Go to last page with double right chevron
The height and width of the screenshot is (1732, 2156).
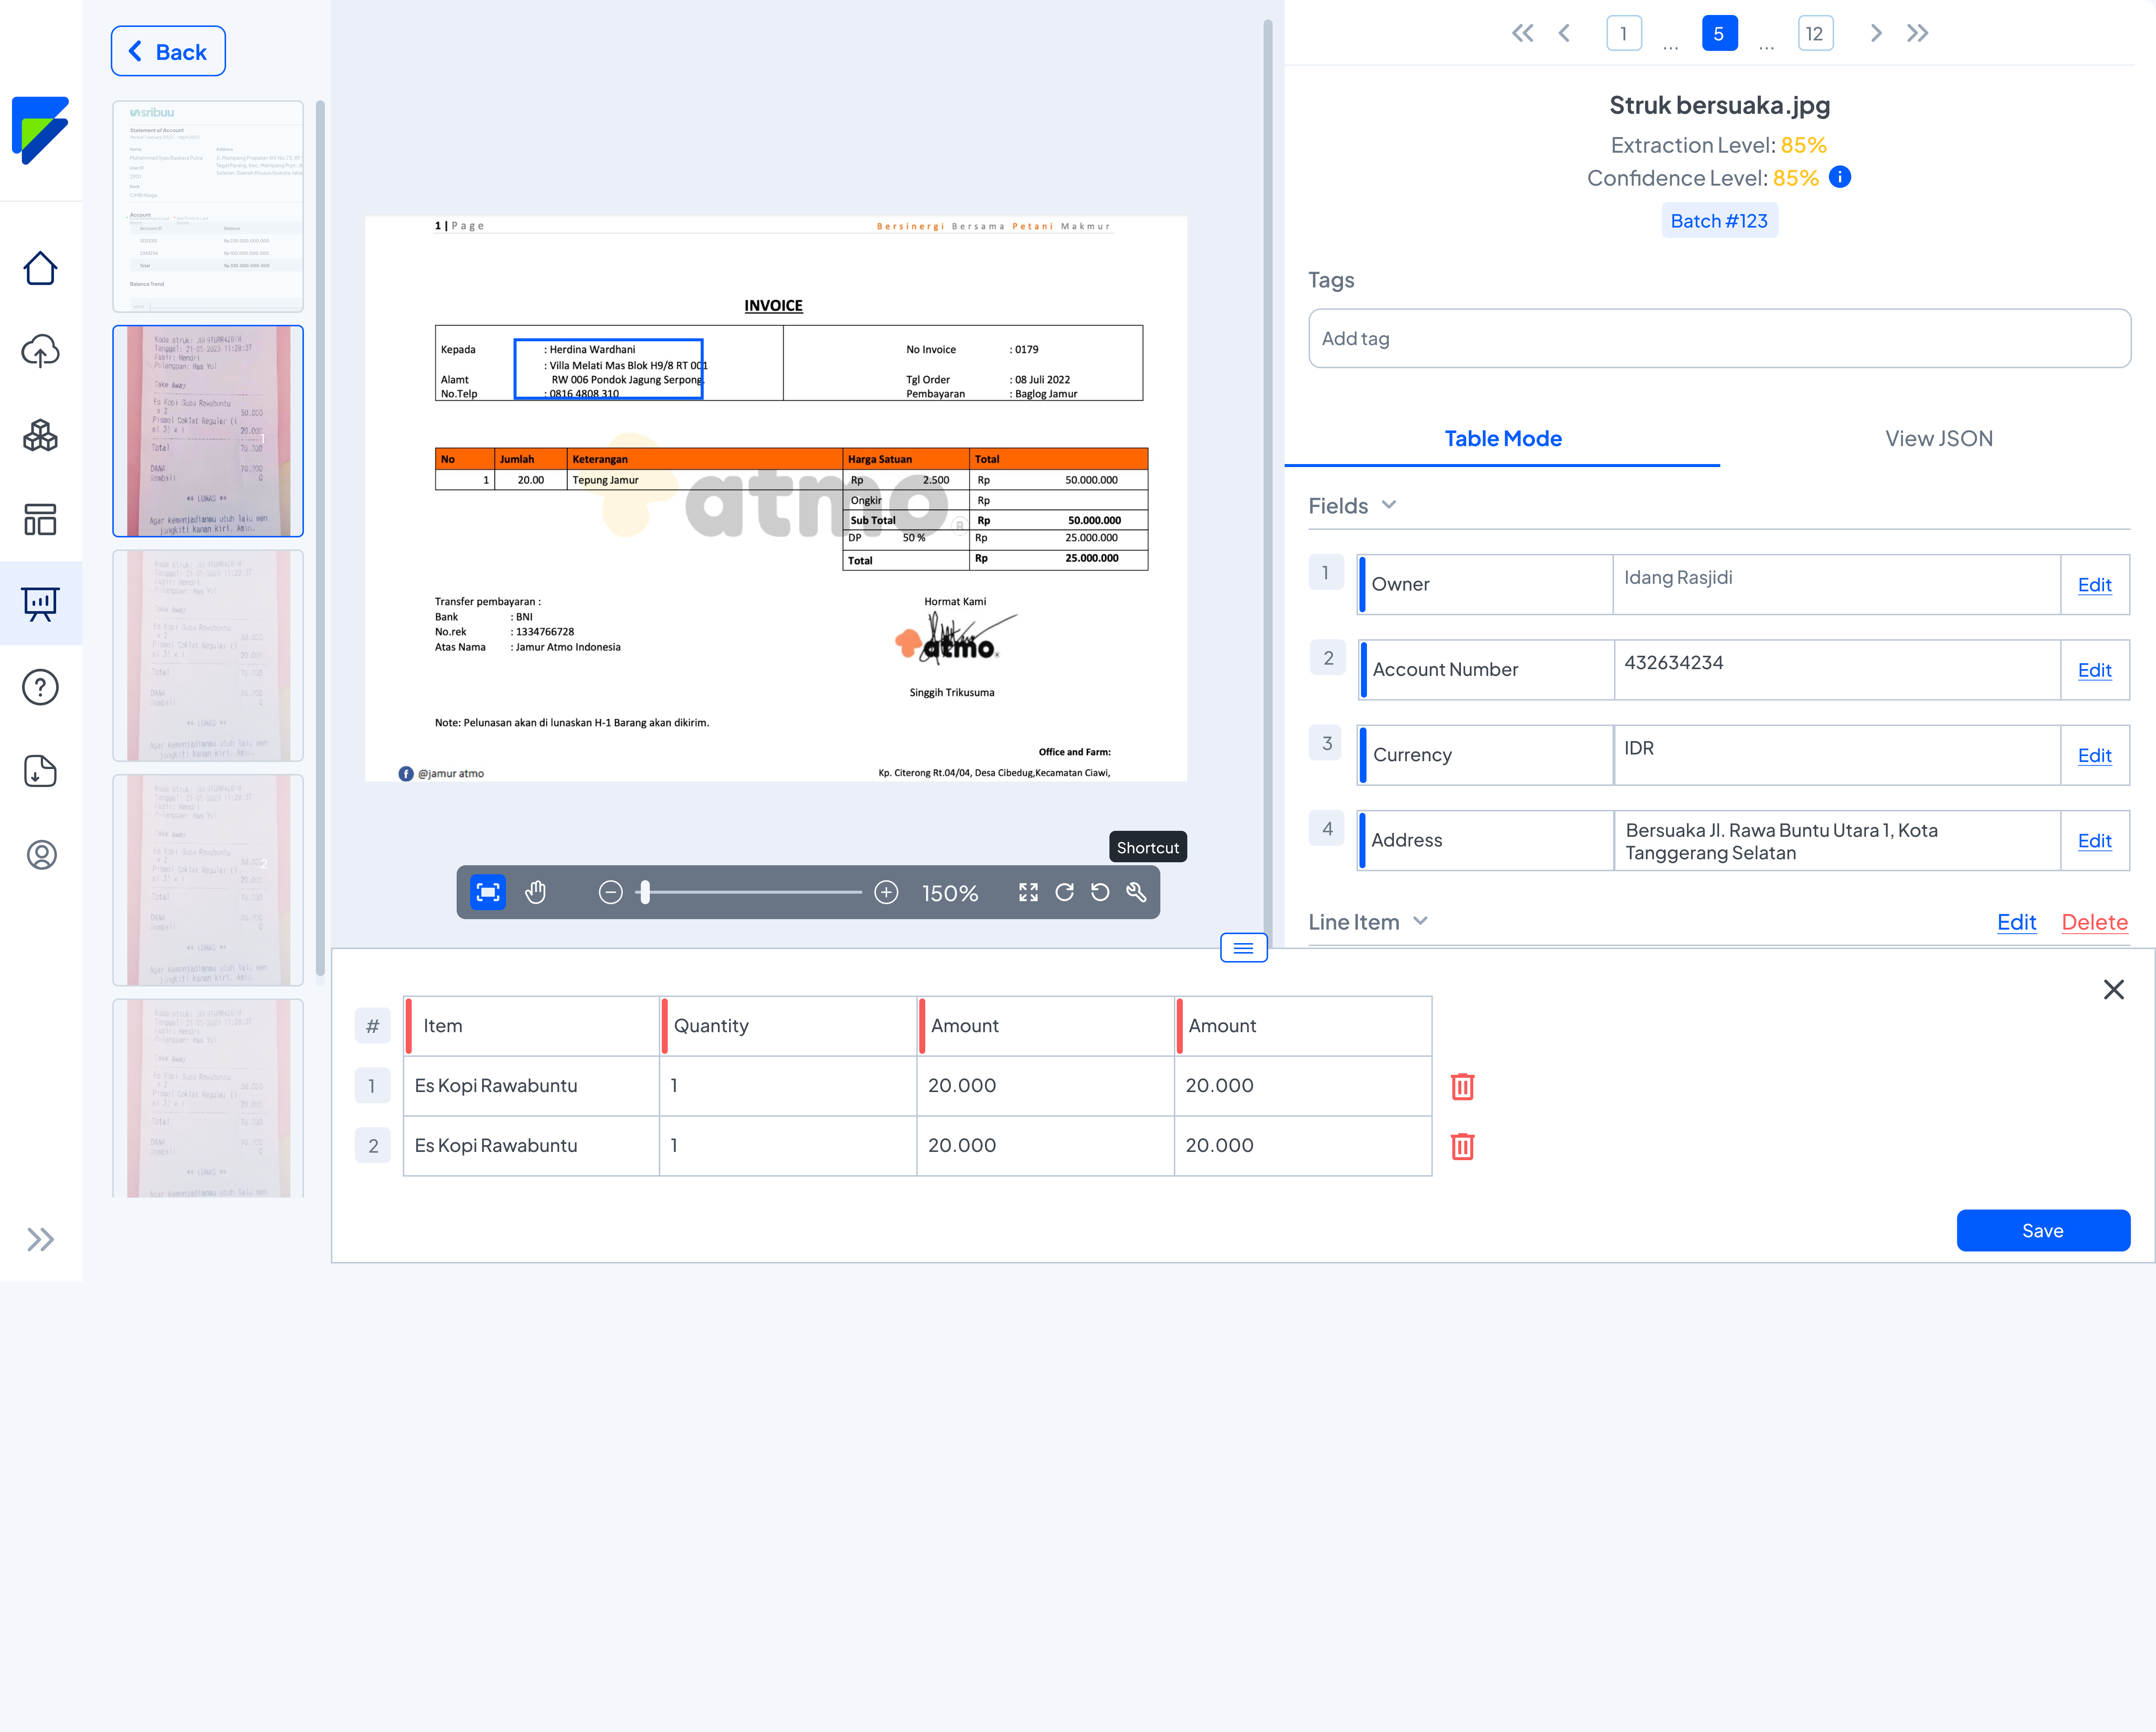click(1917, 33)
